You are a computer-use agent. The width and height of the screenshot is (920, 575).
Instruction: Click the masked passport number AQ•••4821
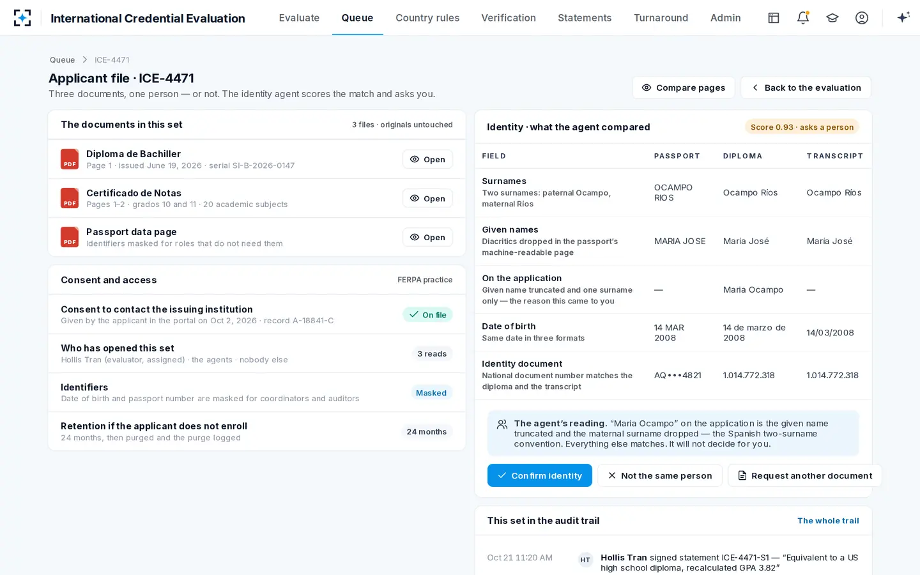677,375
